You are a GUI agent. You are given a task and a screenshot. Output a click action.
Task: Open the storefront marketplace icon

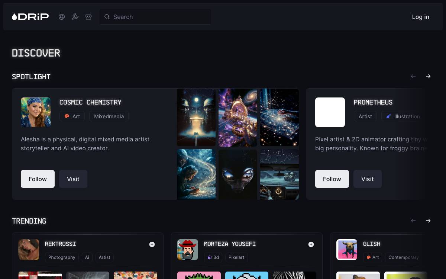point(88,17)
